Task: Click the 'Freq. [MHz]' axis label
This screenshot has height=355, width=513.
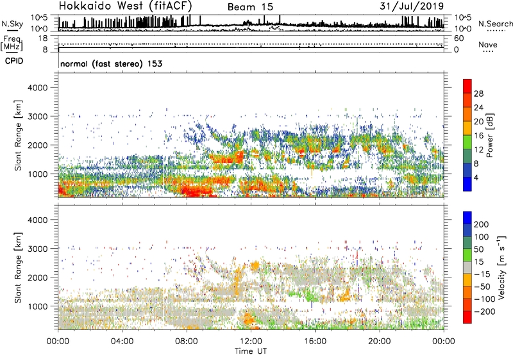Action: 12,43
